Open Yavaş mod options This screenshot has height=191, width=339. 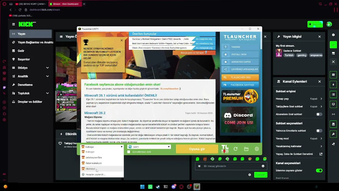(x=299, y=138)
